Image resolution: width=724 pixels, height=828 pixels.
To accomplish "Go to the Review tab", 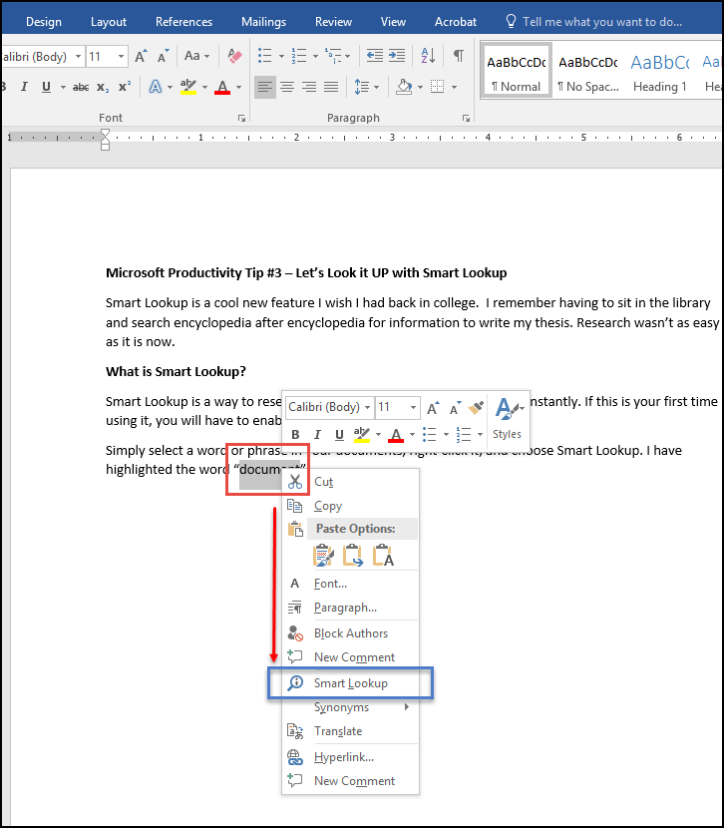I will 333,22.
